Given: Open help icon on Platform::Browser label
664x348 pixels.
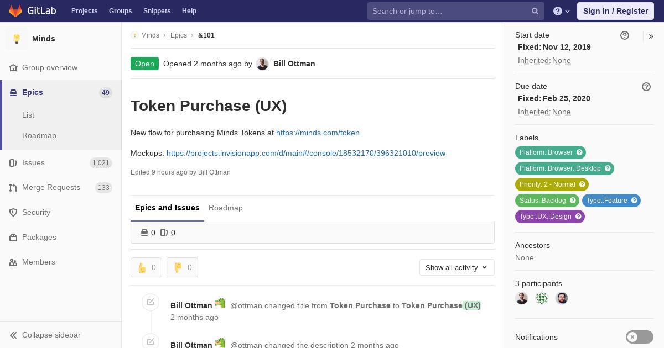Looking at the screenshot, I should click(579, 152).
